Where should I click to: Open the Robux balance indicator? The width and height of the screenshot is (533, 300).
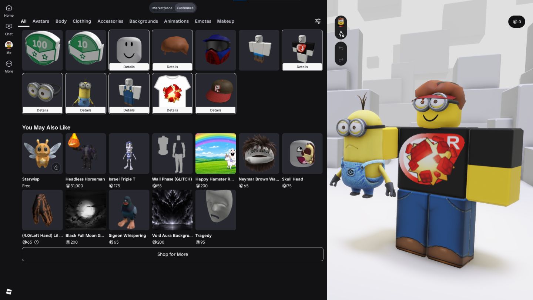click(x=517, y=22)
